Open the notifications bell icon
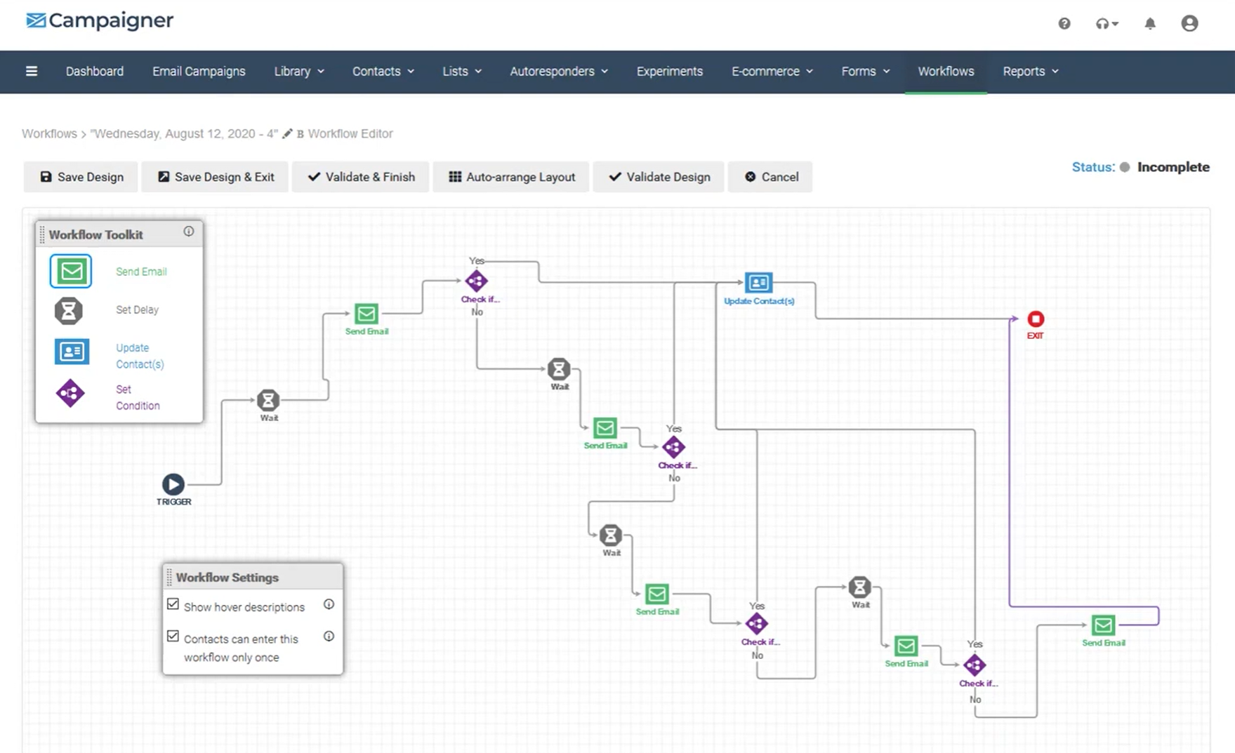The image size is (1235, 753). click(x=1150, y=24)
